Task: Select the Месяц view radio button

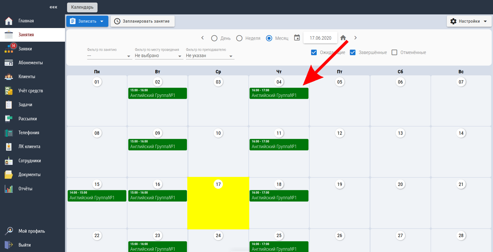Action: click(269, 38)
